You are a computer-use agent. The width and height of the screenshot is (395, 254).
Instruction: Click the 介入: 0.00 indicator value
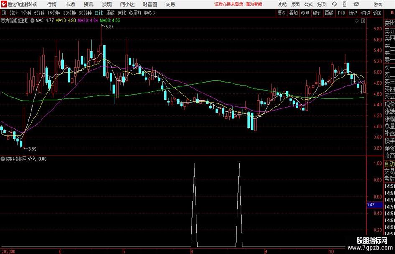coord(37,159)
